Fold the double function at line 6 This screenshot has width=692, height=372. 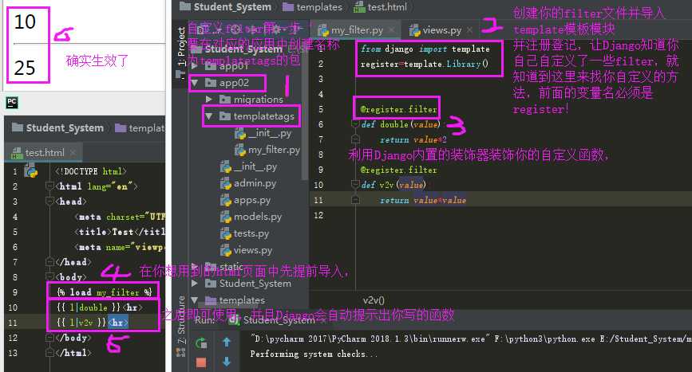point(355,124)
